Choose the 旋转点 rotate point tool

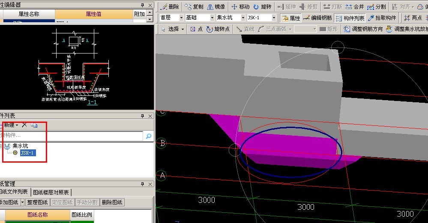218,29
